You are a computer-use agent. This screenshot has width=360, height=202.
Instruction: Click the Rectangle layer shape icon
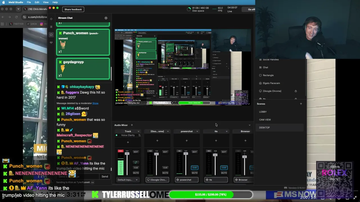pos(260,75)
